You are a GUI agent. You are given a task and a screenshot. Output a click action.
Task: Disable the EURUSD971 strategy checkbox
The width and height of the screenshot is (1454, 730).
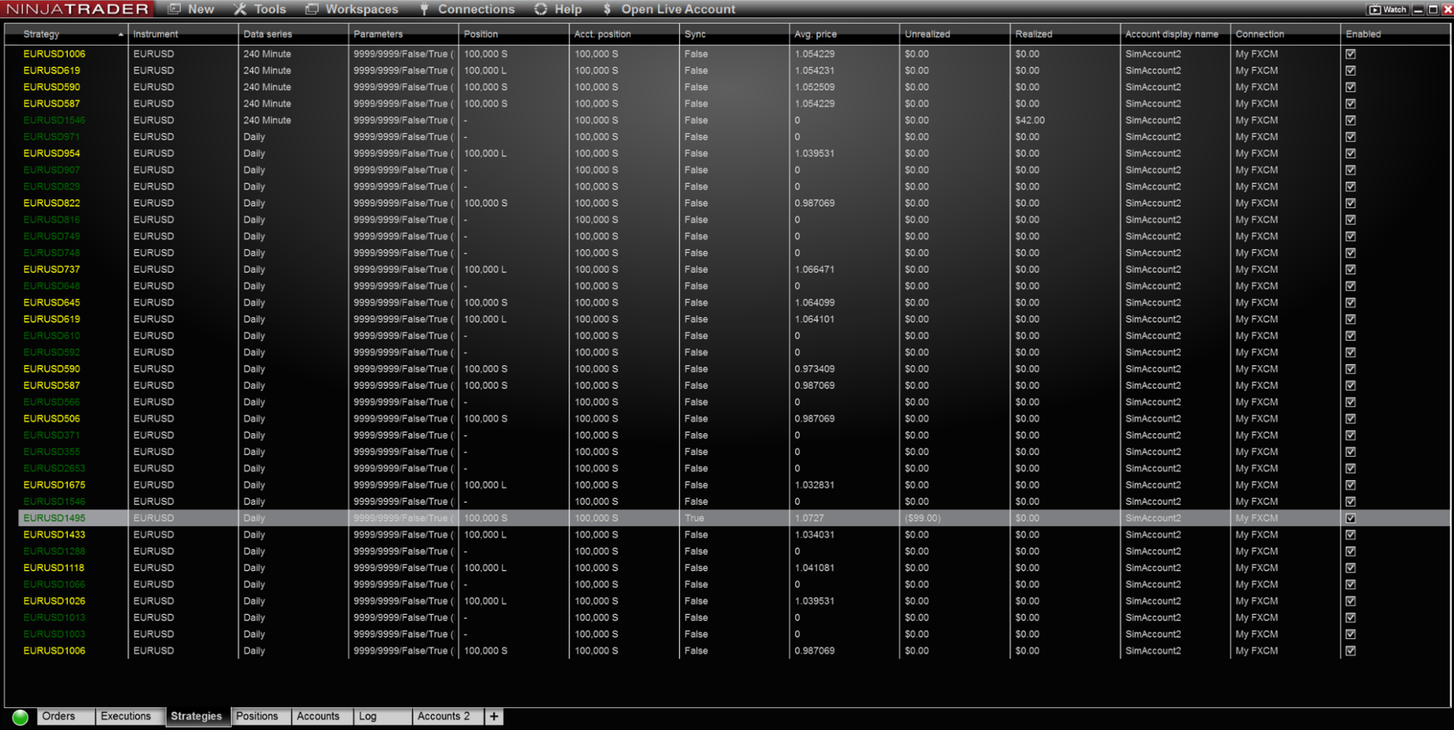1350,137
